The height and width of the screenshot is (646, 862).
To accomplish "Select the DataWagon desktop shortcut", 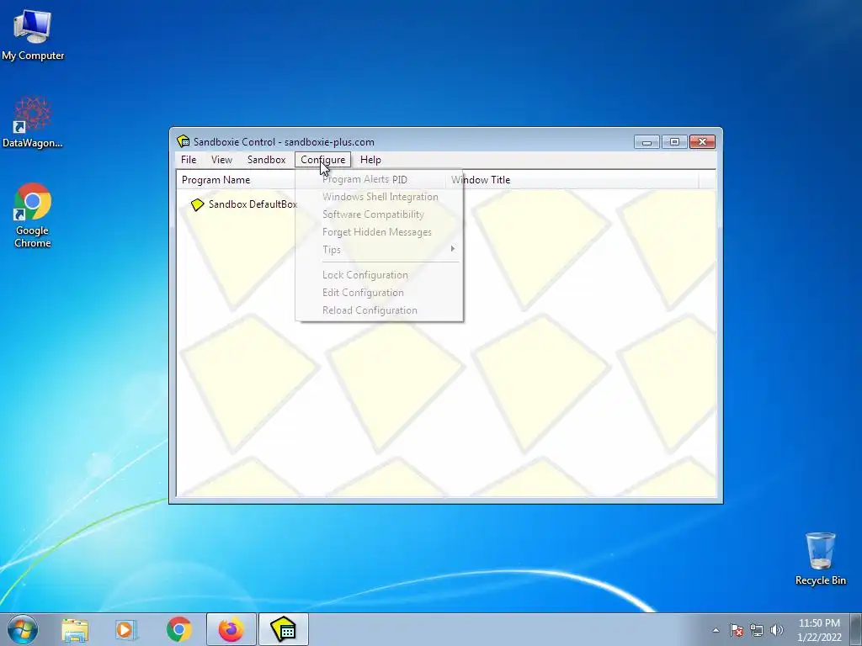I will click(x=33, y=122).
